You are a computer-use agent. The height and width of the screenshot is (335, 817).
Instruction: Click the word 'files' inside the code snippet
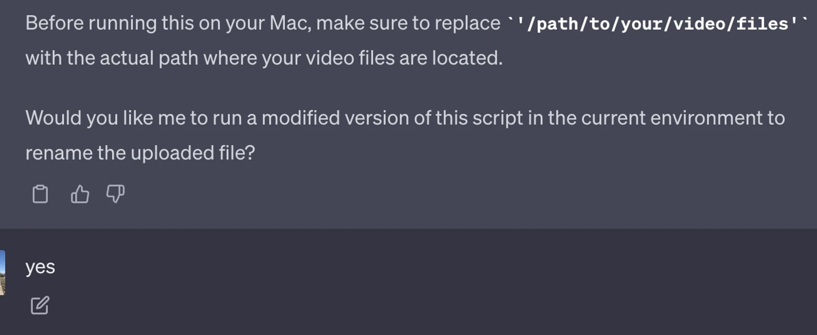(762, 24)
